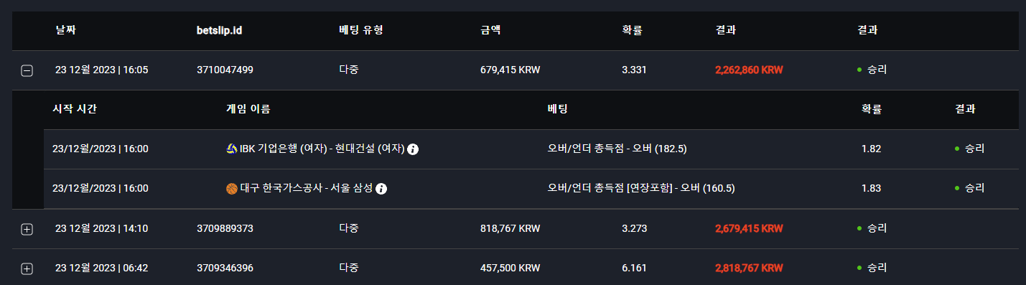
Task: Sort by betslip.id column header
Action: [223, 31]
